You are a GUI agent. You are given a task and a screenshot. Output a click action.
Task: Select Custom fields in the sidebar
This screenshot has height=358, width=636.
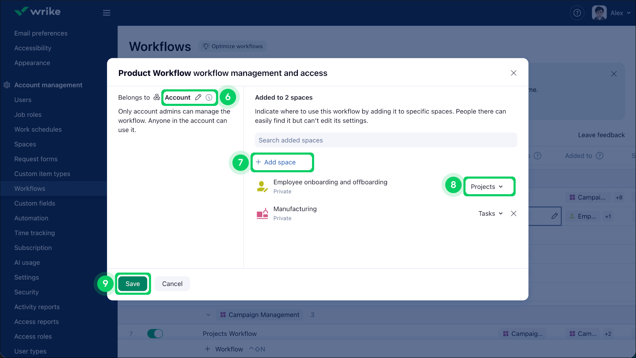pyautogui.click(x=35, y=203)
